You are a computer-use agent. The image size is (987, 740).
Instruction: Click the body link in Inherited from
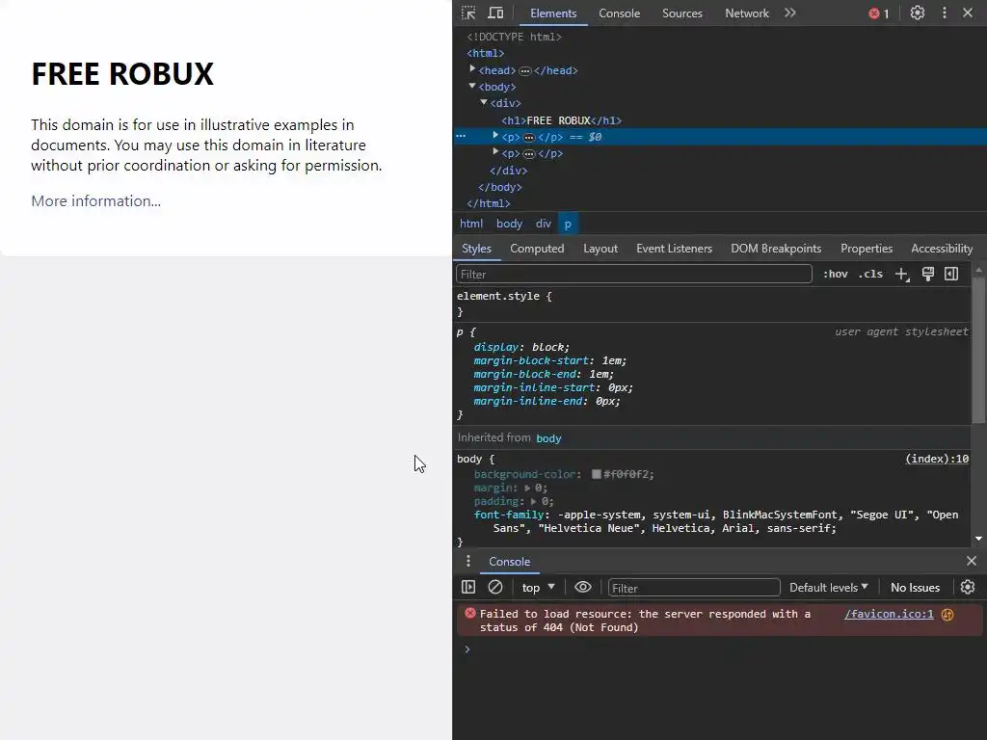[x=548, y=438]
